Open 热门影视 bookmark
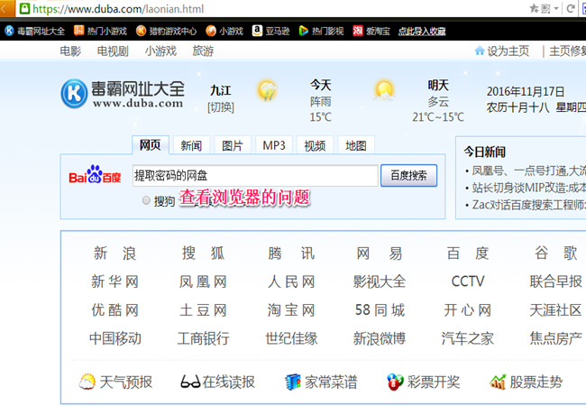Image resolution: width=586 pixels, height=406 pixels. click(x=321, y=31)
